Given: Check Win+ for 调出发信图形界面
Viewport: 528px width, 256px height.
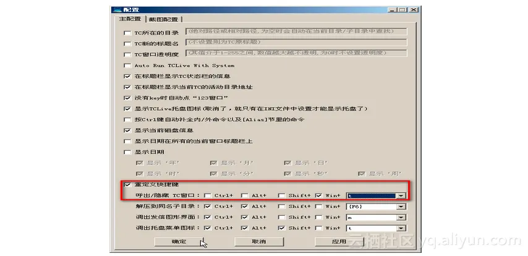Looking at the screenshot, I should pyautogui.click(x=318, y=217).
